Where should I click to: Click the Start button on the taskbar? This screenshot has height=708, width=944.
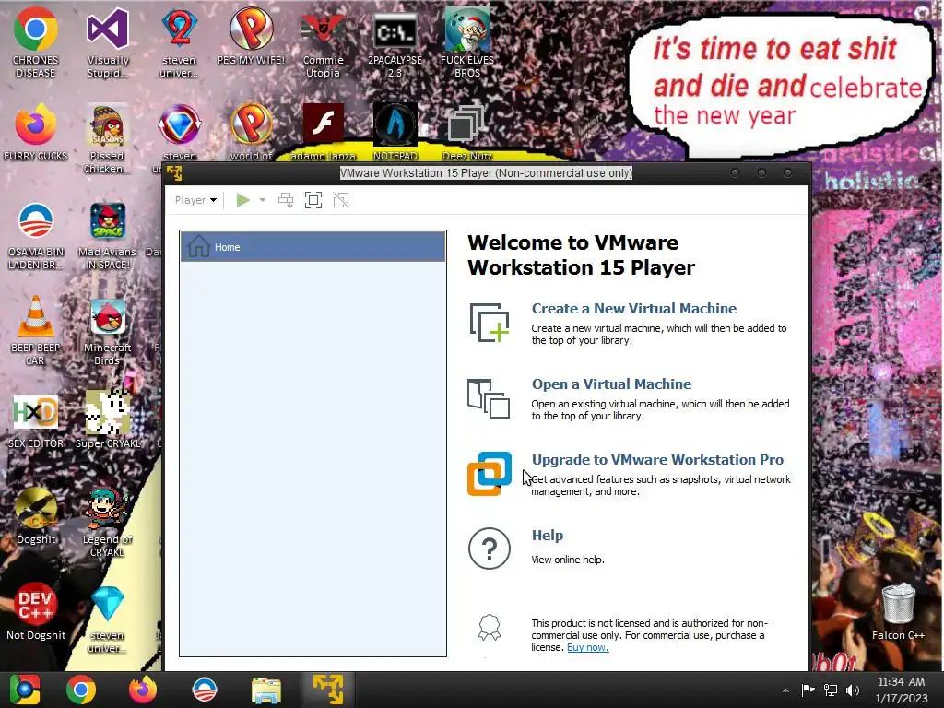[25, 690]
